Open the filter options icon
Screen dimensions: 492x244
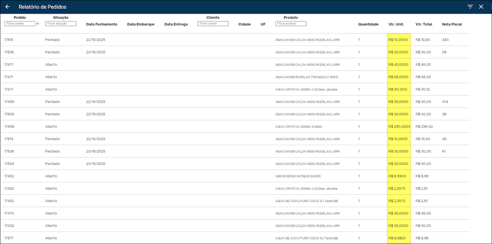tap(470, 7)
